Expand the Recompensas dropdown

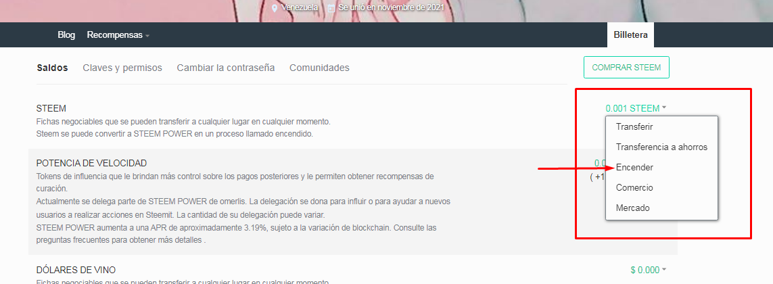[x=118, y=35]
